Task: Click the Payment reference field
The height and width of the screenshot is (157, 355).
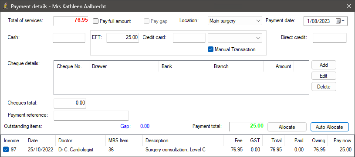Action: coord(91,115)
